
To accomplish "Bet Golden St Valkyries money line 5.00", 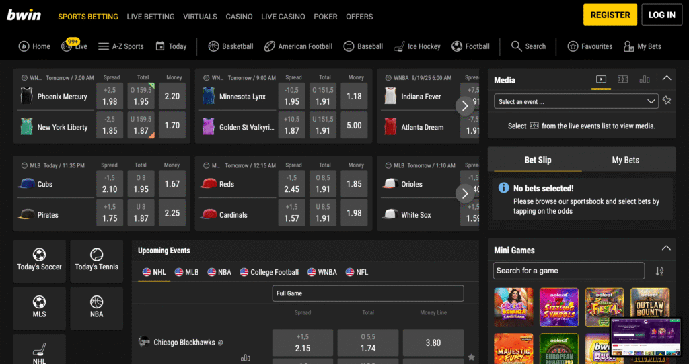I will [354, 125].
